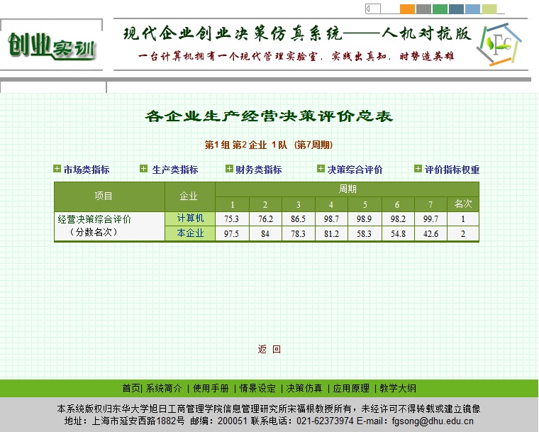Select 本企业 period 6 score 54.8
The image size is (539, 432).
(x=398, y=233)
